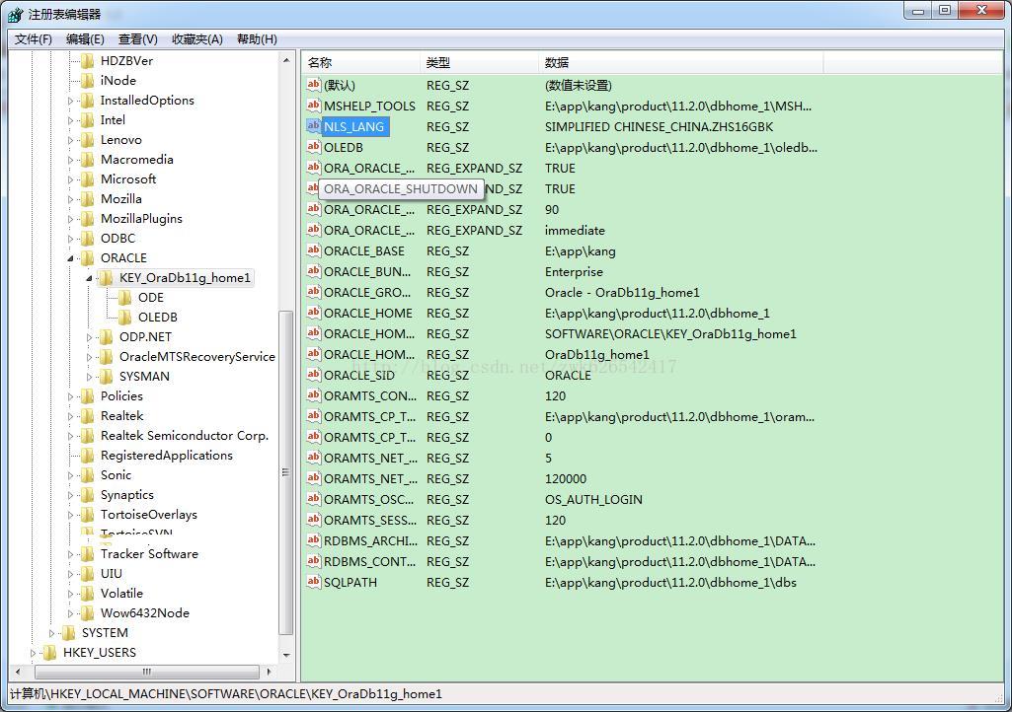Maximize the registry editor window
The image size is (1012, 712).
(x=944, y=11)
